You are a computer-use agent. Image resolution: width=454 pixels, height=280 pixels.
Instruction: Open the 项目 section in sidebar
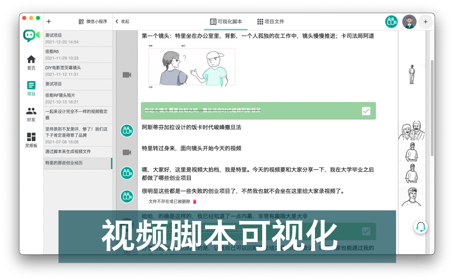(x=31, y=88)
